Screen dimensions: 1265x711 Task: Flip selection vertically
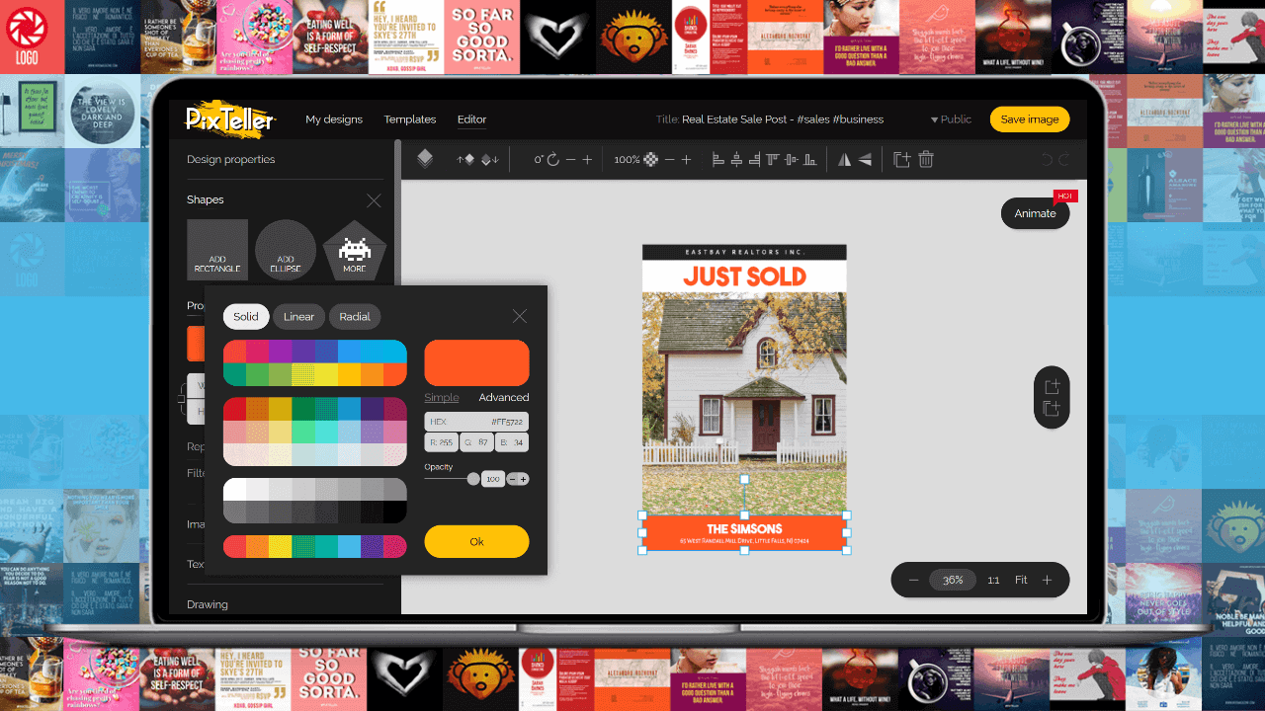pos(865,159)
